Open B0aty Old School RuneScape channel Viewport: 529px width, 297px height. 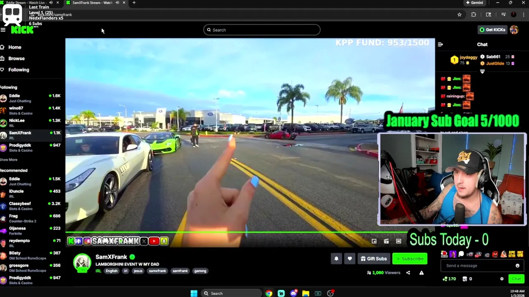click(x=31, y=255)
